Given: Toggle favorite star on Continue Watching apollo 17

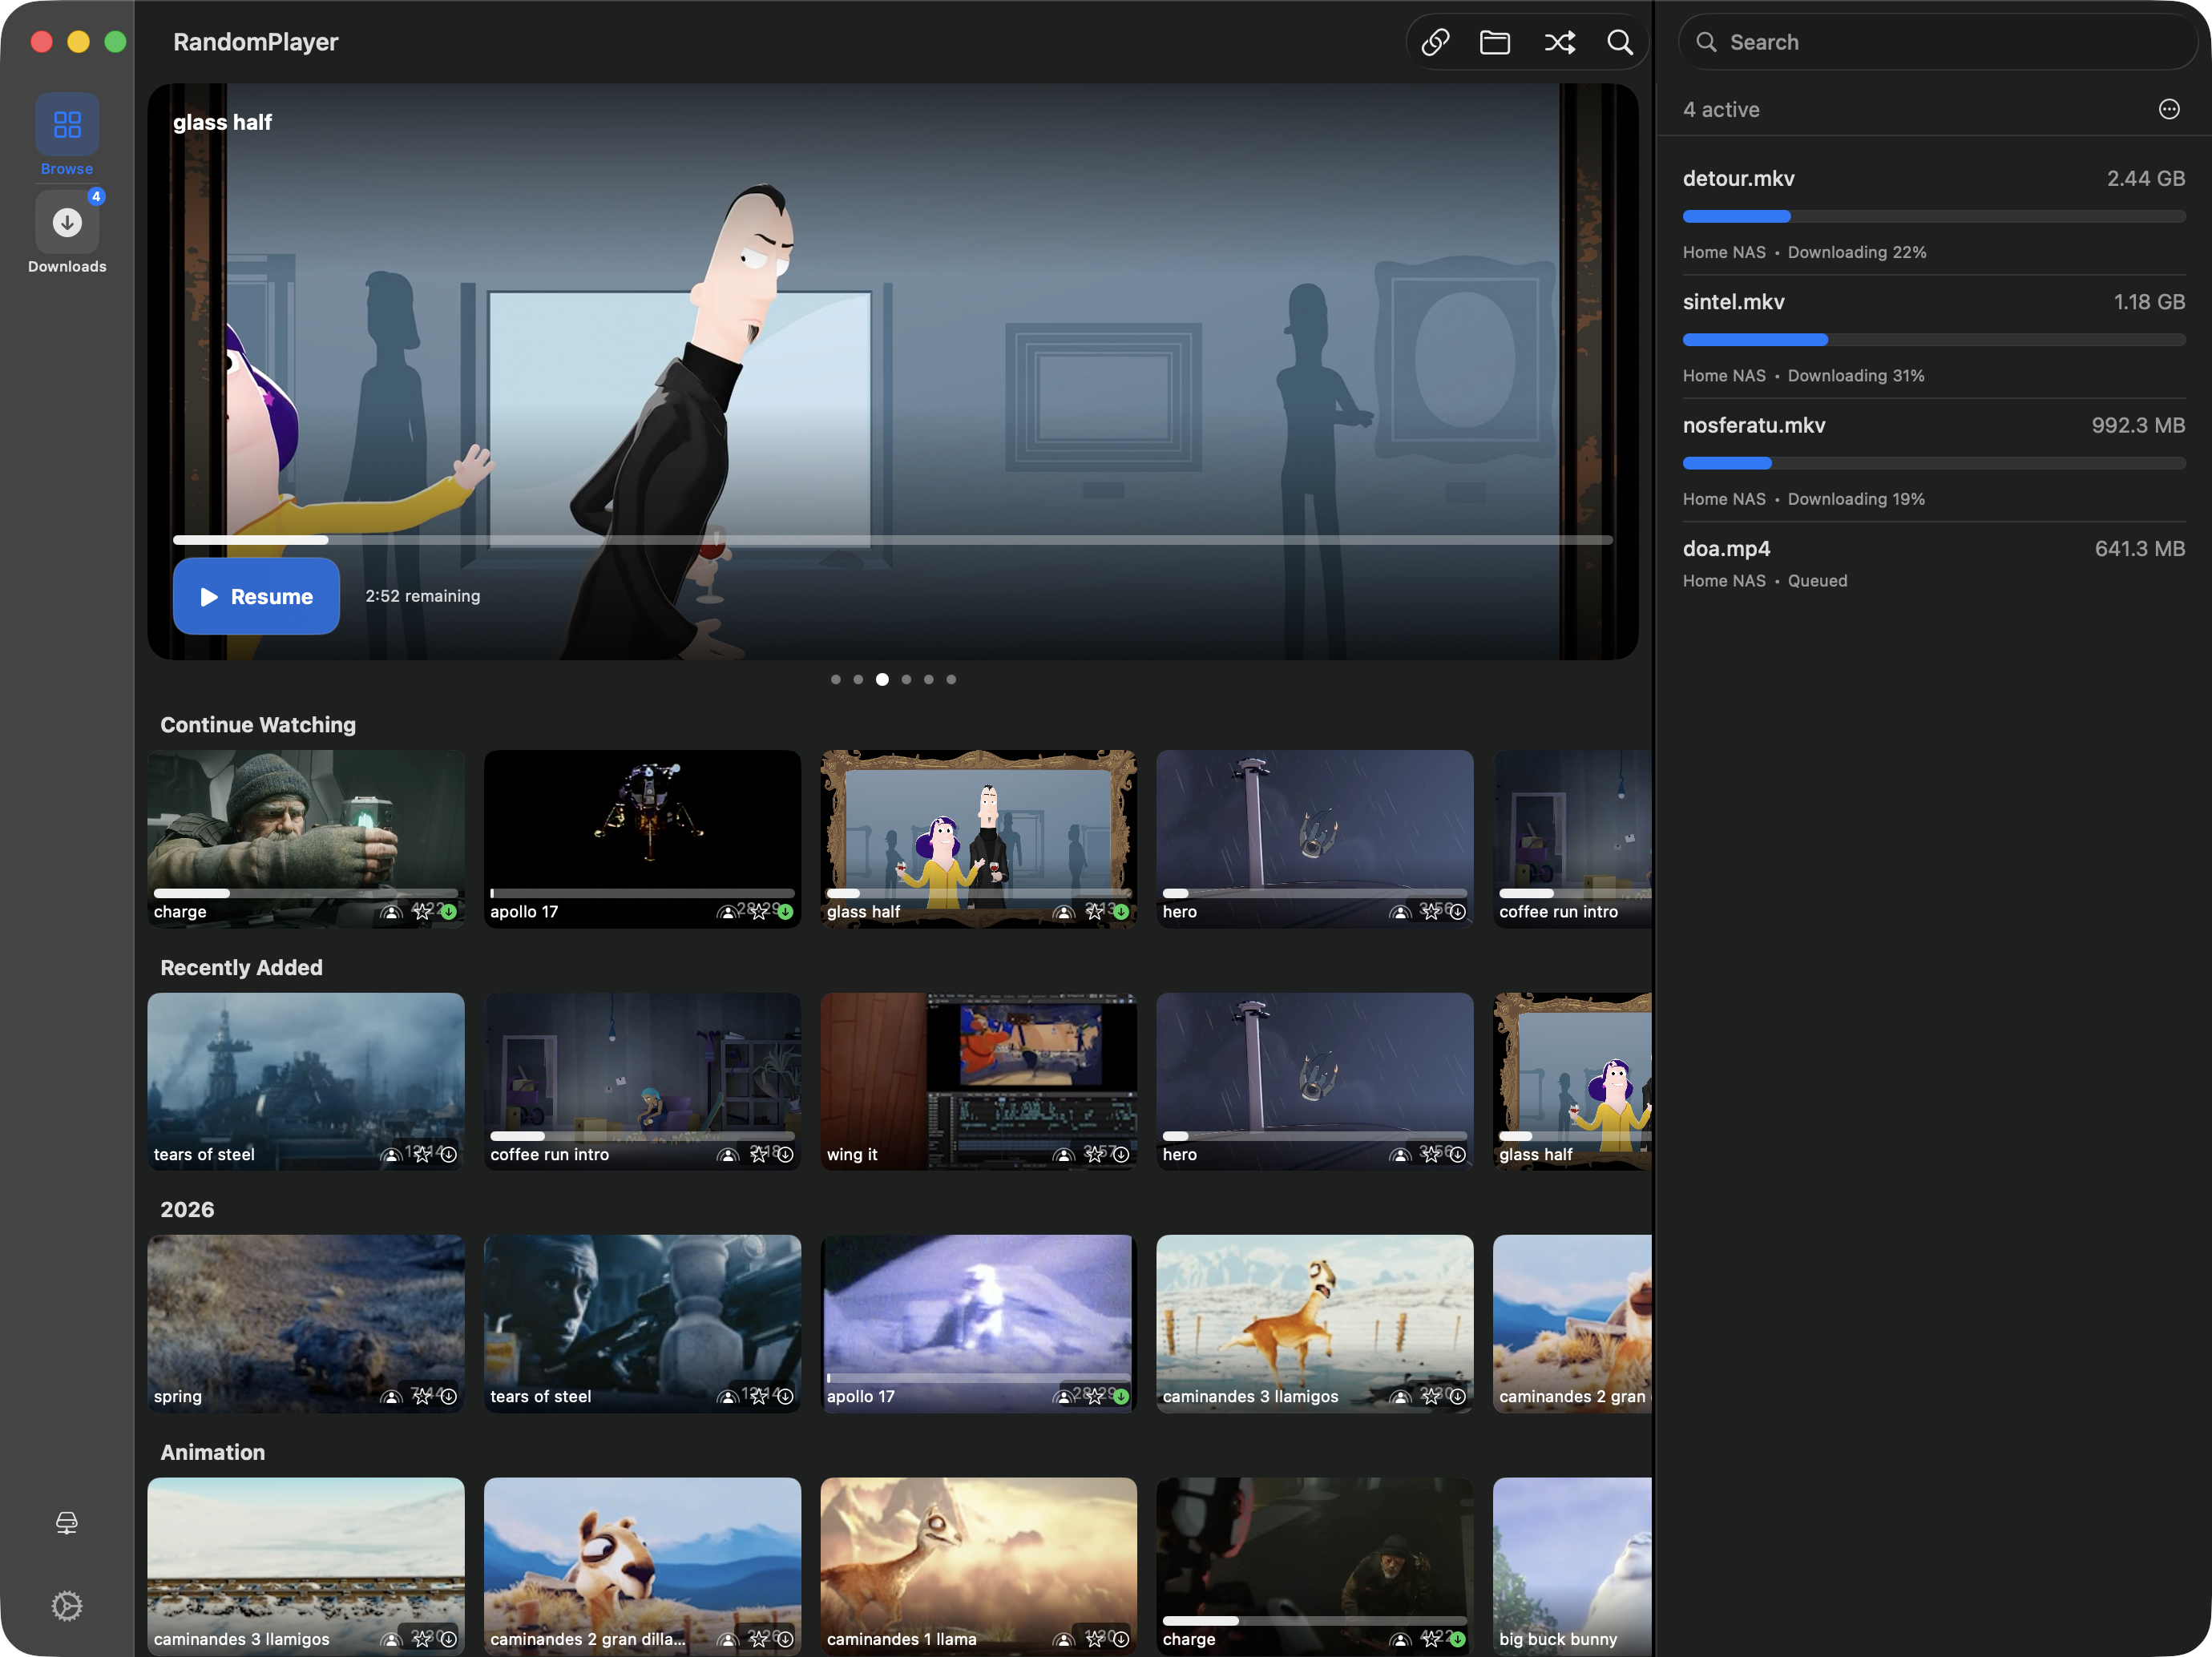Looking at the screenshot, I should click(759, 912).
